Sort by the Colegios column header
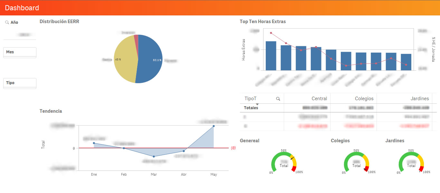The image size is (440, 193). pos(364,99)
